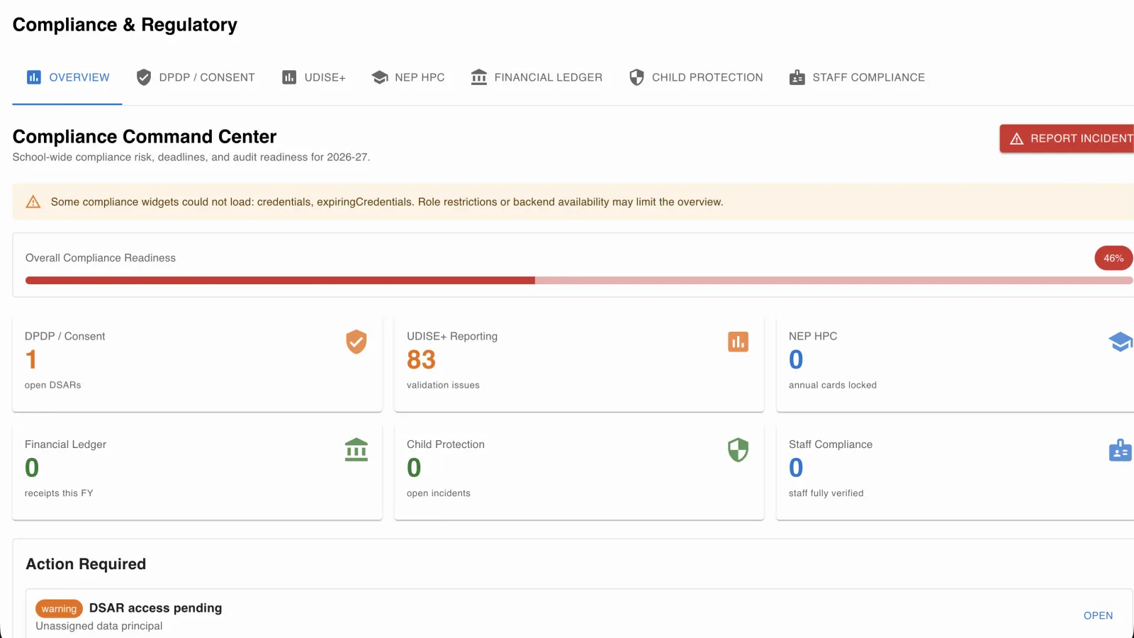Click the NEP HPC card title
This screenshot has width=1134, height=638.
click(813, 336)
